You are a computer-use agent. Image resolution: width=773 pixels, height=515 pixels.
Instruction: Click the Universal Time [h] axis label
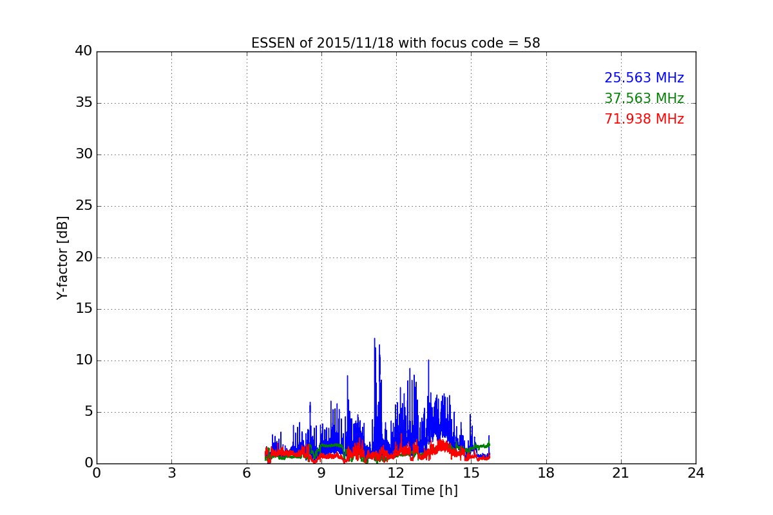pos(396,491)
